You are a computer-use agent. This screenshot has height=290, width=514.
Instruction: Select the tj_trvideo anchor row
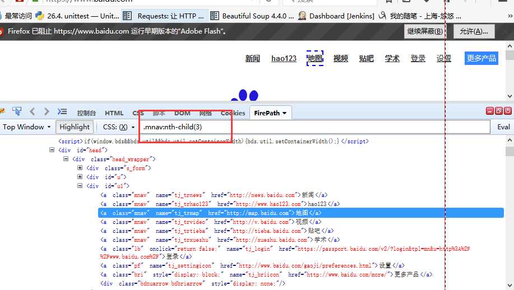click(211, 222)
